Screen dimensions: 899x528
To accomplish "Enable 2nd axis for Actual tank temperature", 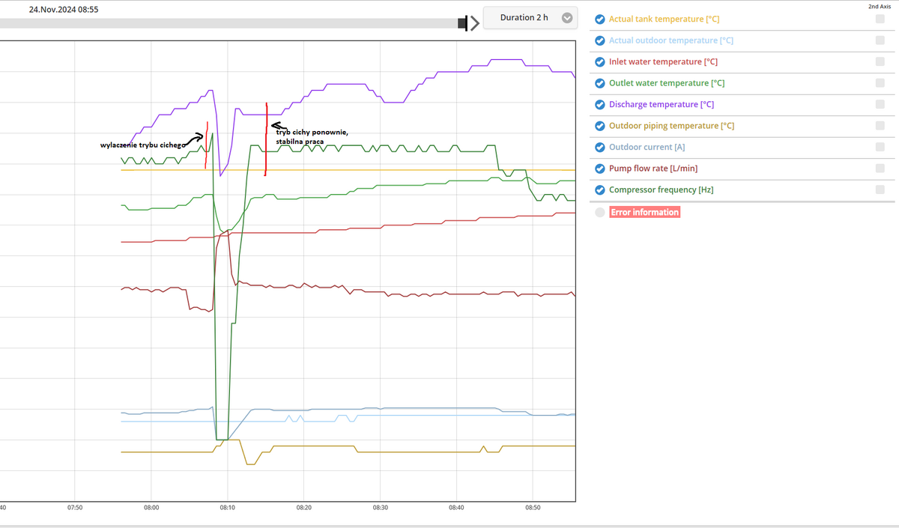I will tap(880, 19).
